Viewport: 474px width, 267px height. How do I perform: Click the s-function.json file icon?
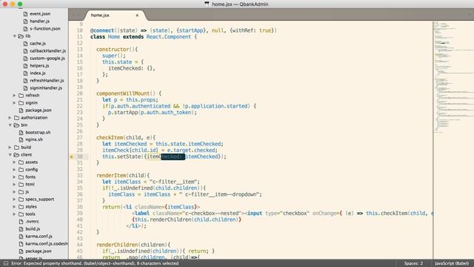tap(25, 28)
